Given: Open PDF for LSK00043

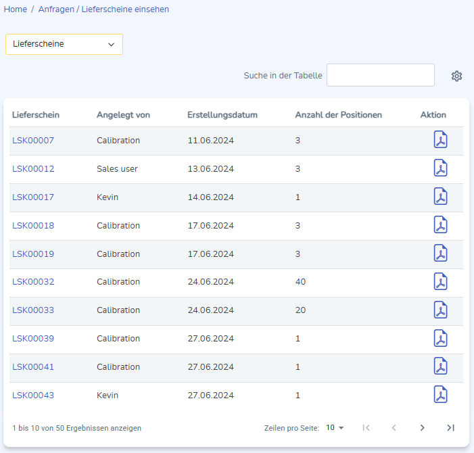Looking at the screenshot, I should (440, 395).
